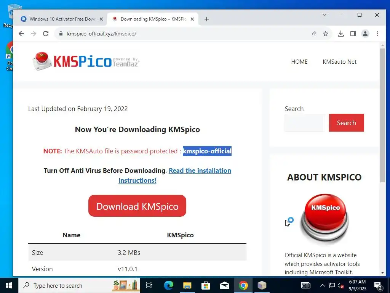This screenshot has height=293, width=390.
Task: Share this page icon in address bar
Action: pos(313,34)
